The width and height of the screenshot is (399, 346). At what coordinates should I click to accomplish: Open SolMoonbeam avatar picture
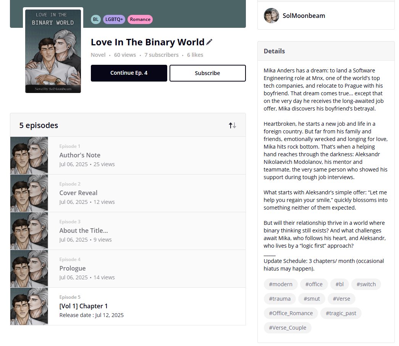[271, 16]
